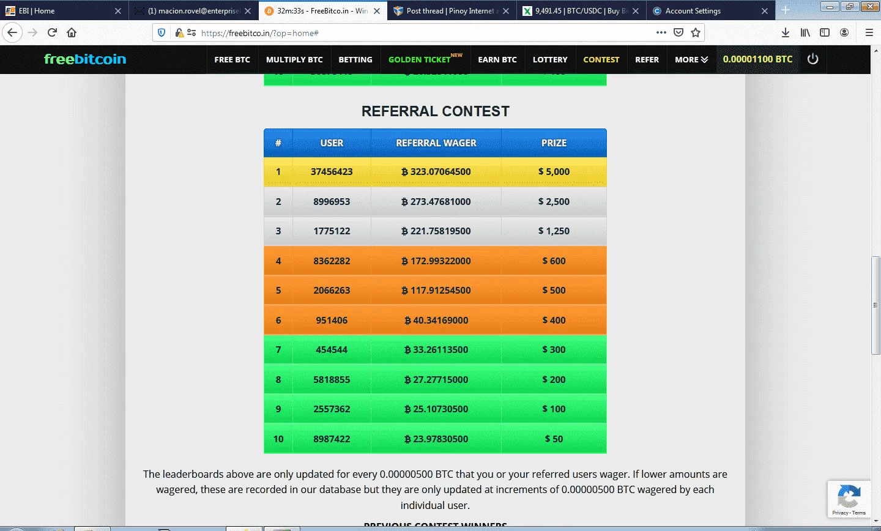Select user 8987422 in rank 10
881x531 pixels.
(x=332, y=439)
